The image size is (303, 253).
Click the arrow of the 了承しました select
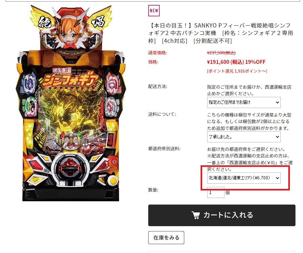pos(277,137)
